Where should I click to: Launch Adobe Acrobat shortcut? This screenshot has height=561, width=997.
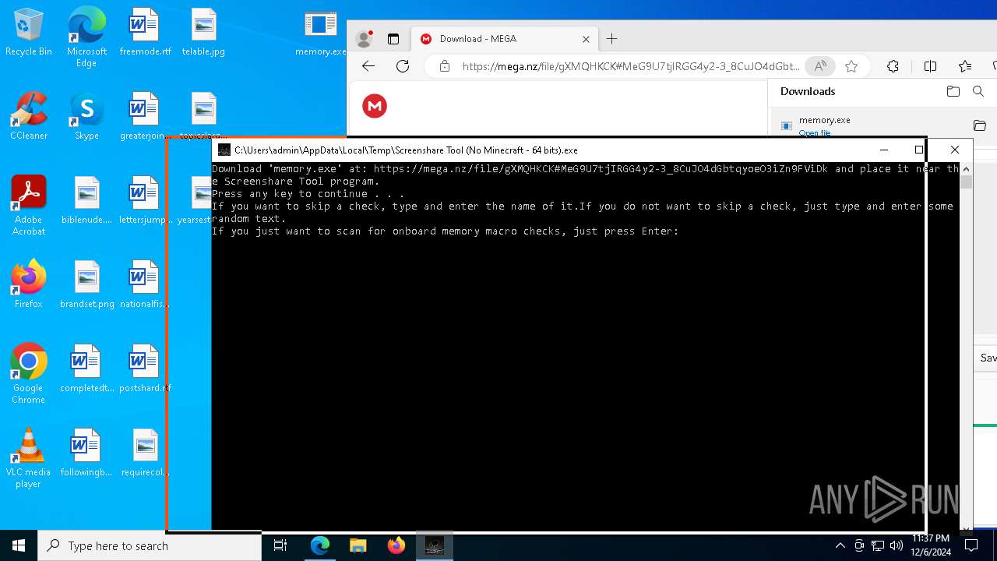tap(29, 206)
